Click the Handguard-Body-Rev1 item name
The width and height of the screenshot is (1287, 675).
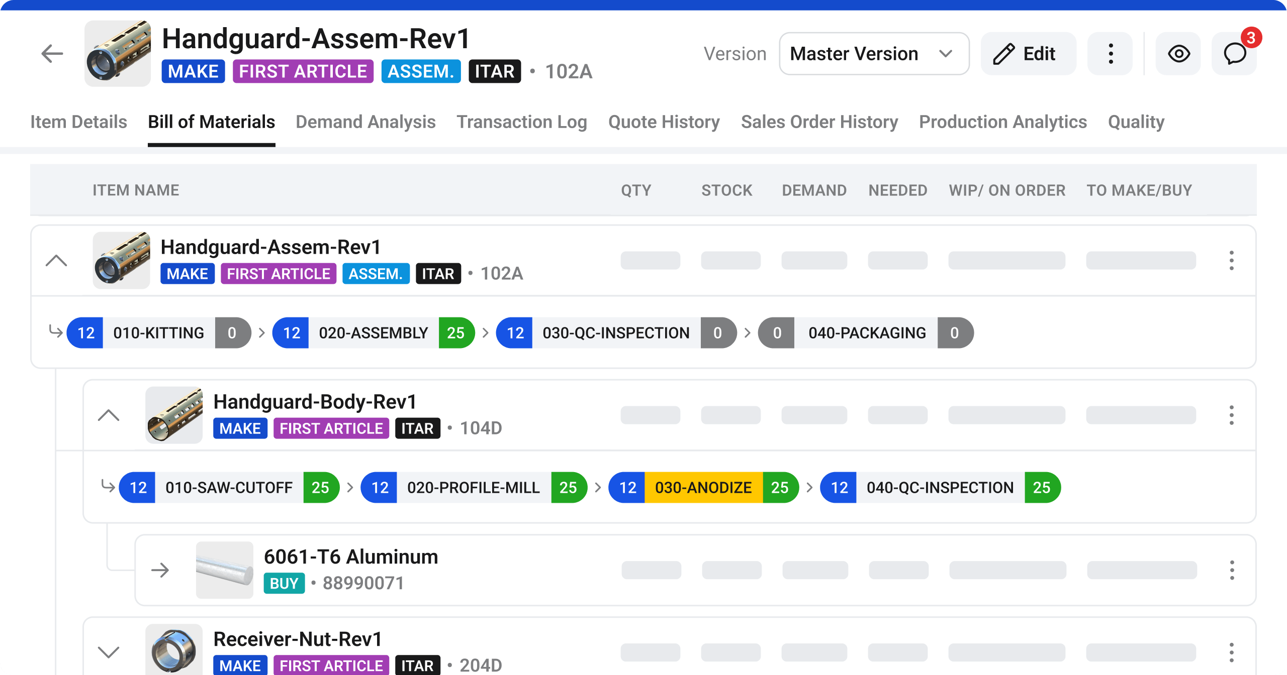[x=315, y=402]
